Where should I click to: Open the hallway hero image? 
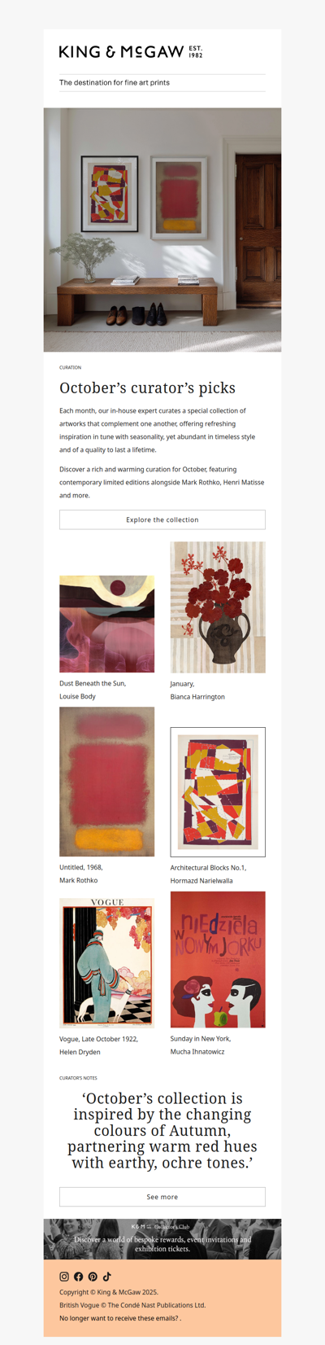pyautogui.click(x=162, y=230)
